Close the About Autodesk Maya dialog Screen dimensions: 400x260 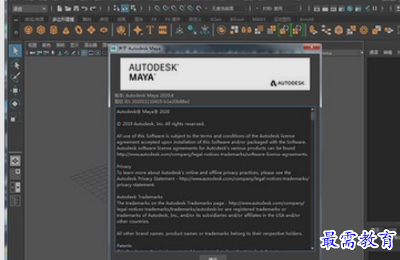tap(312, 48)
